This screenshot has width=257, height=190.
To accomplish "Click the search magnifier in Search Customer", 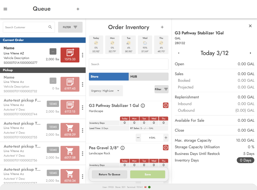I will pyautogui.click(x=50, y=27).
